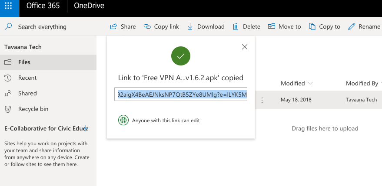Click the Download toolbar button
The width and height of the screenshot is (382, 186).
[x=206, y=26]
